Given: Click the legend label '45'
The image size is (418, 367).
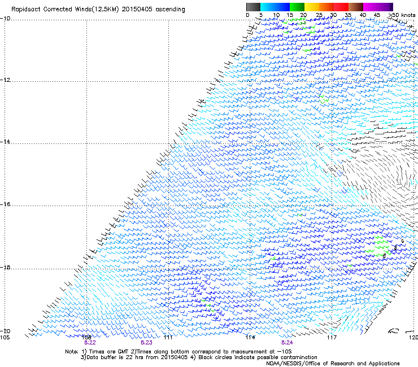Looking at the screenshot, I should click(377, 15).
